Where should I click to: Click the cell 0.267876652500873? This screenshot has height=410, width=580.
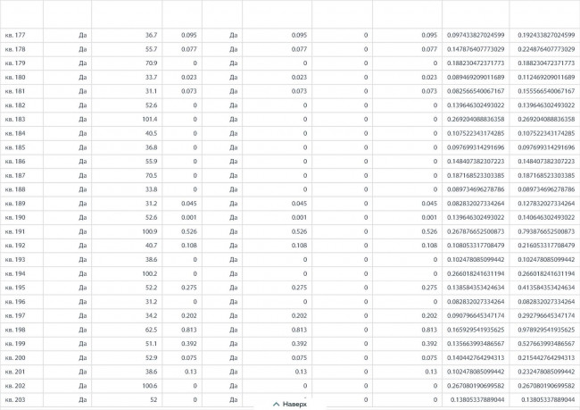click(x=476, y=231)
